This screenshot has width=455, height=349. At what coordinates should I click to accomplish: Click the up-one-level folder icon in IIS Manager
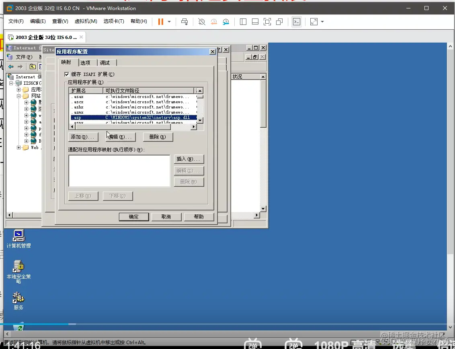(x=33, y=67)
